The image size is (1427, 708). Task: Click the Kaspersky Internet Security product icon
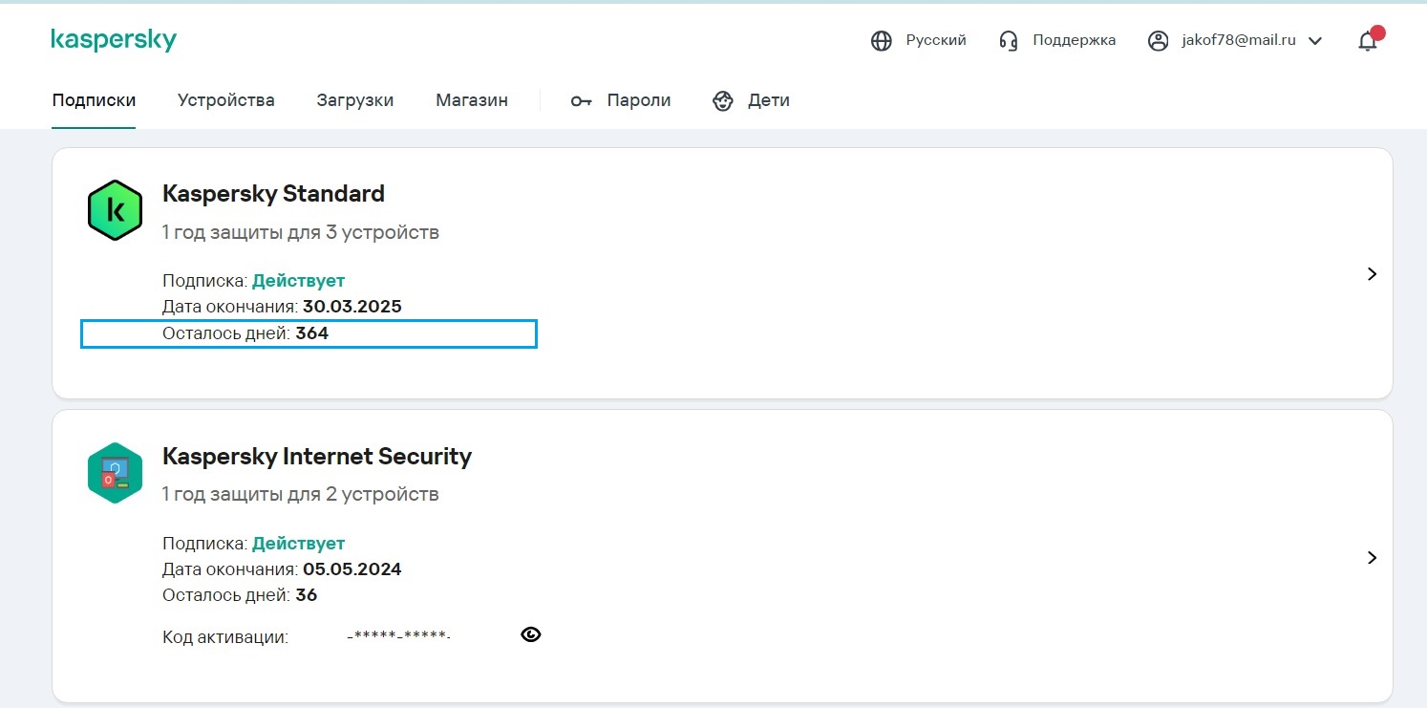pos(115,472)
